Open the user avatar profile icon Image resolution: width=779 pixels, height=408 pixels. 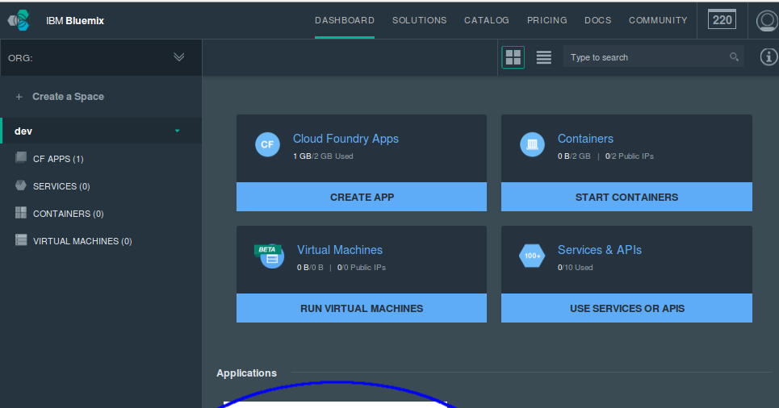[x=767, y=21]
